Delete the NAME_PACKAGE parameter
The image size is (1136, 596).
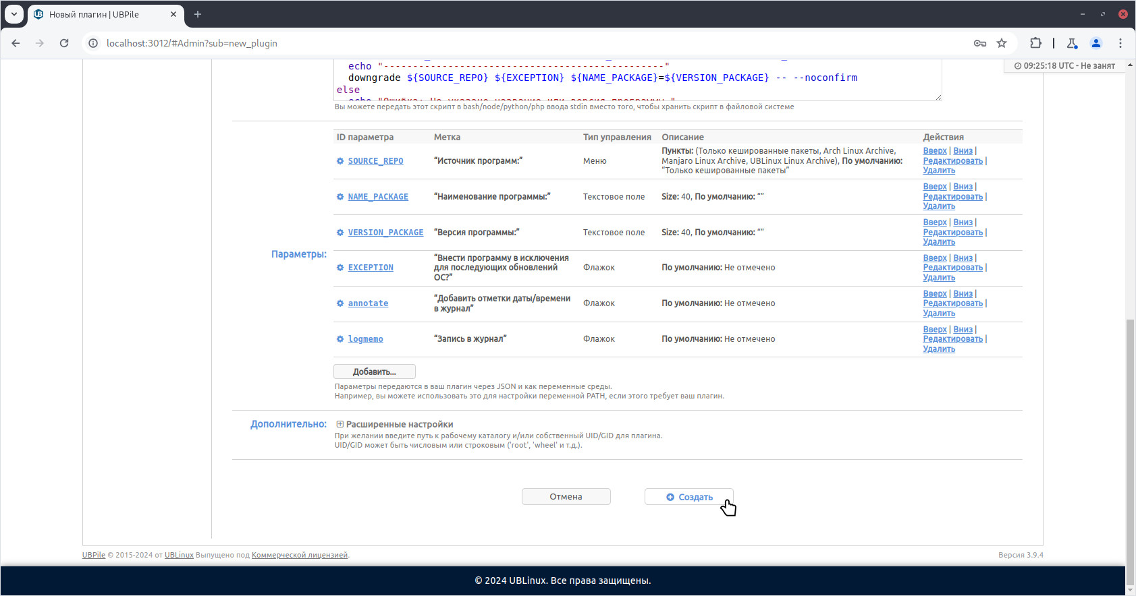(939, 206)
